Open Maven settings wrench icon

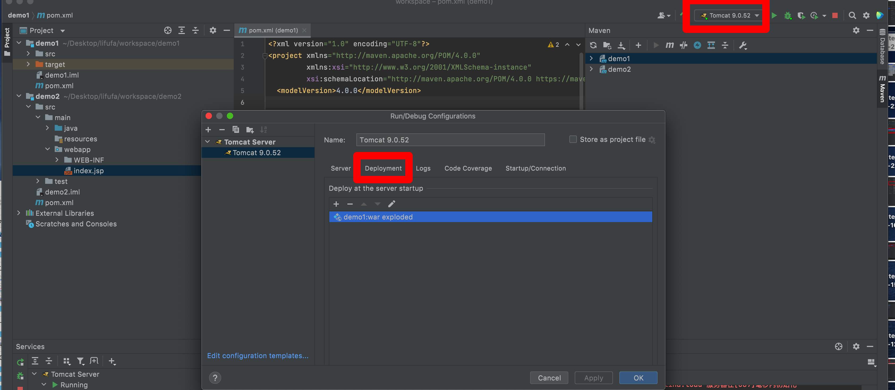click(x=743, y=45)
